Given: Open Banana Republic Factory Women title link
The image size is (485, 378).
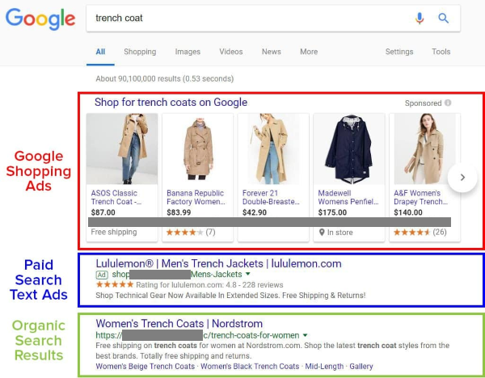Looking at the screenshot, I should pyautogui.click(x=196, y=197).
